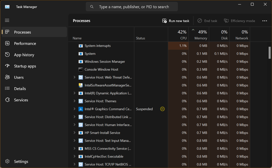Expand Service Host: Human Interface row

coord(74,125)
